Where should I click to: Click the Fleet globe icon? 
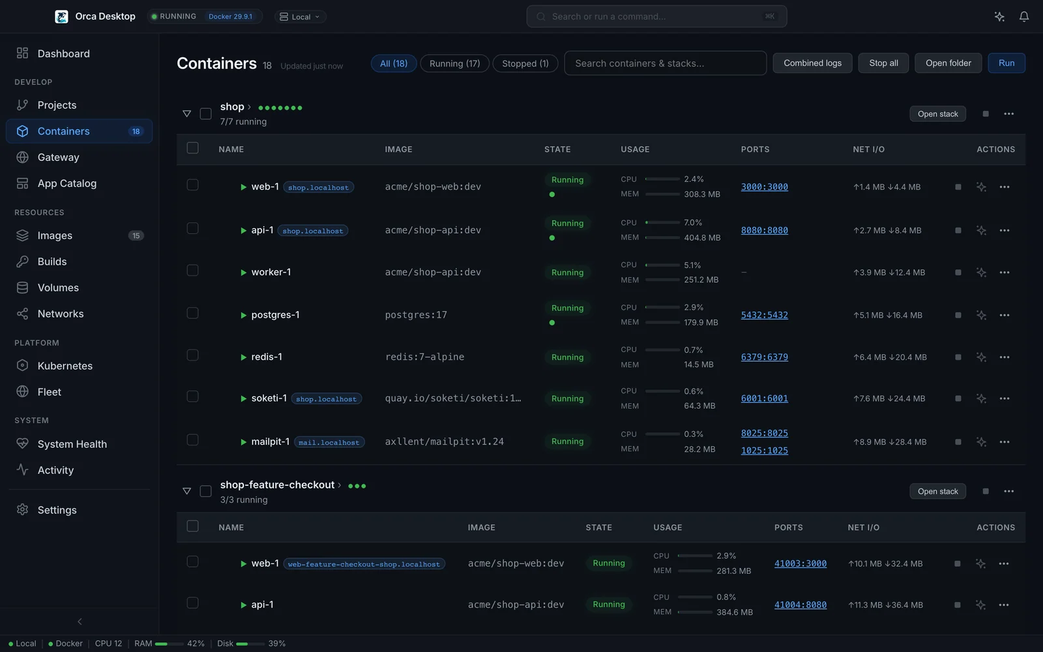click(22, 392)
